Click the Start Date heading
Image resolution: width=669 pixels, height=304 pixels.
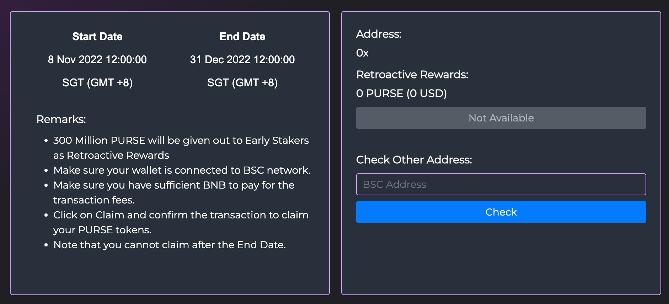click(97, 37)
